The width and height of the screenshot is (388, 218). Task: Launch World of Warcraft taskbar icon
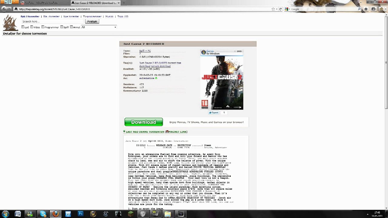(93, 214)
